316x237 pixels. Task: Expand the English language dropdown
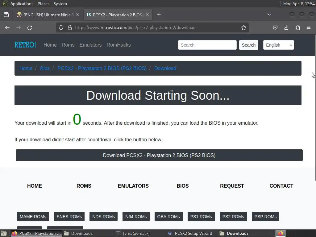click(279, 45)
